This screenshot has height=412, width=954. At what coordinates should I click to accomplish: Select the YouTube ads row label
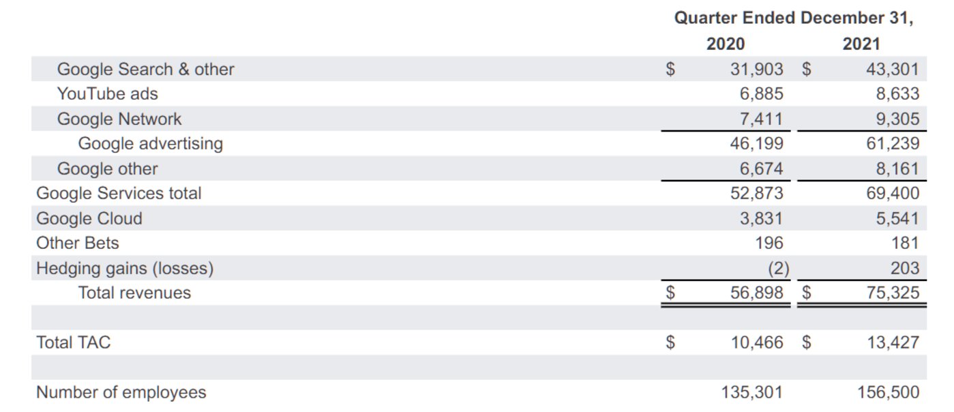click(x=108, y=94)
